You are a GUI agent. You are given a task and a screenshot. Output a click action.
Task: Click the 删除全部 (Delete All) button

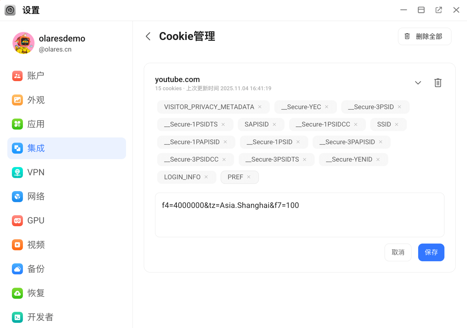424,36
